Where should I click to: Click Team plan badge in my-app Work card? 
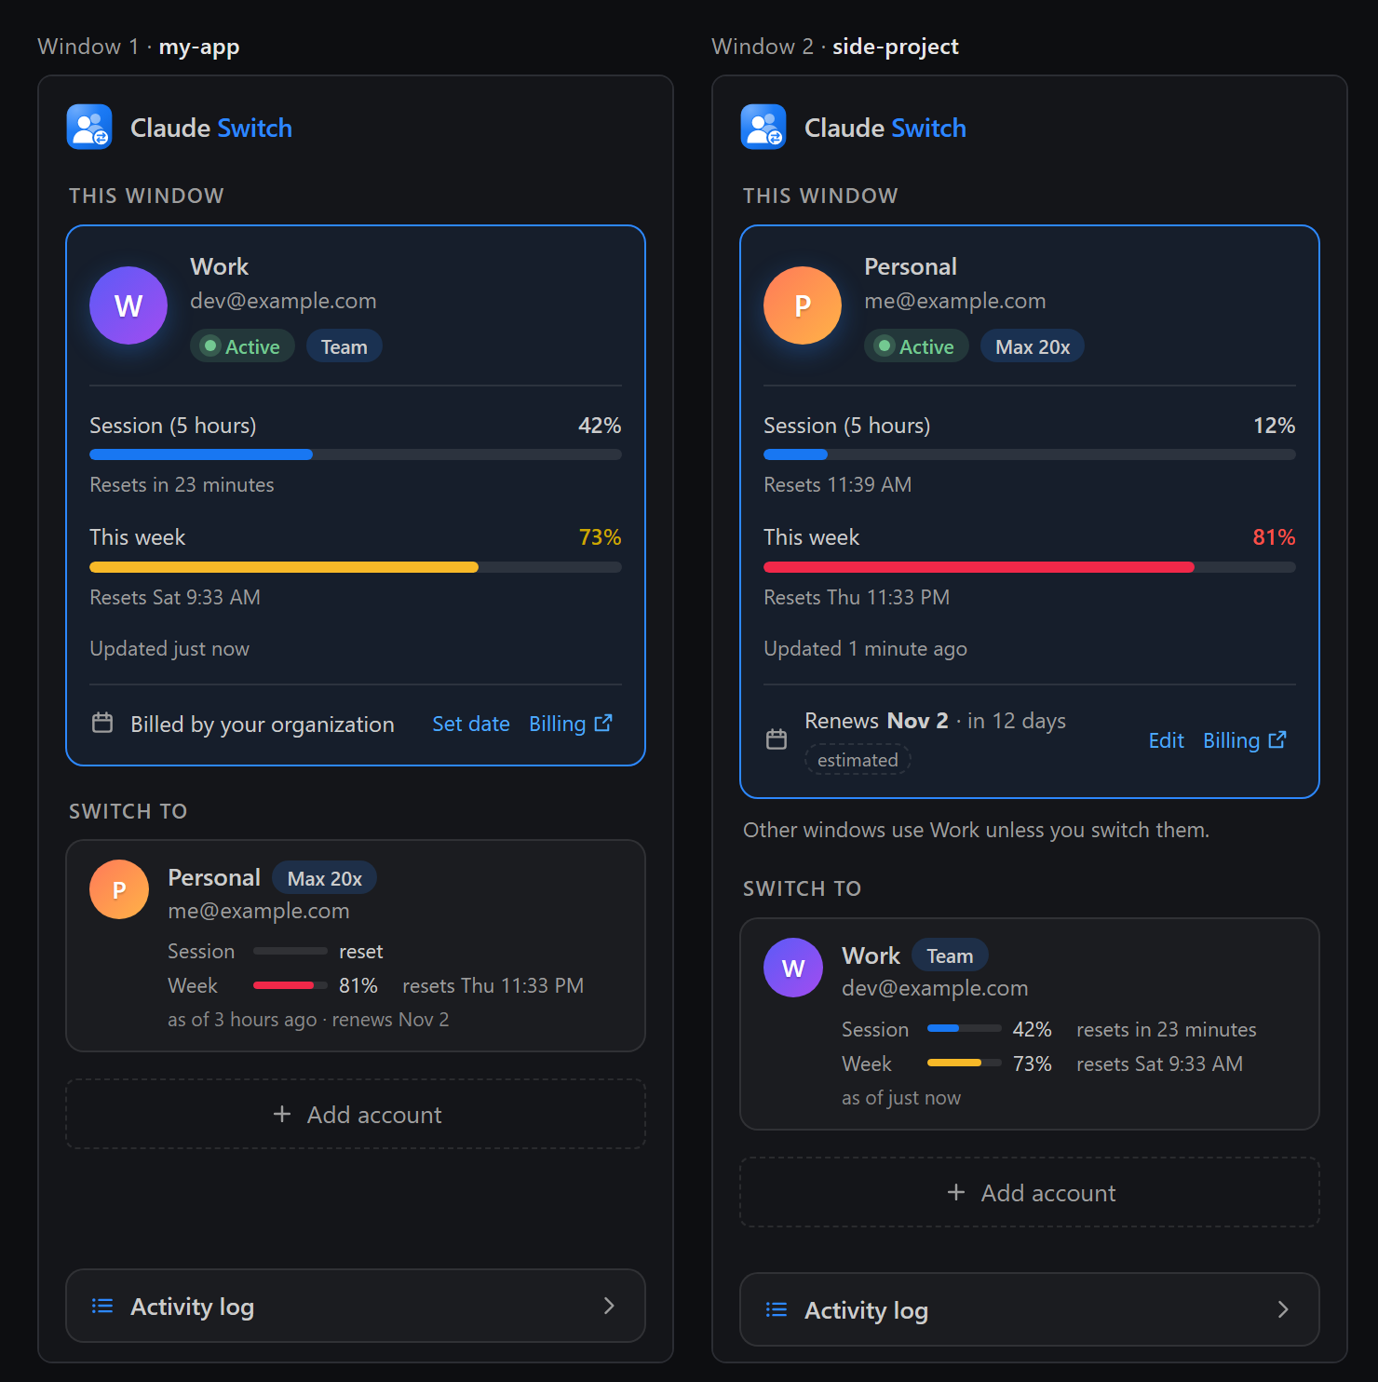click(x=344, y=346)
